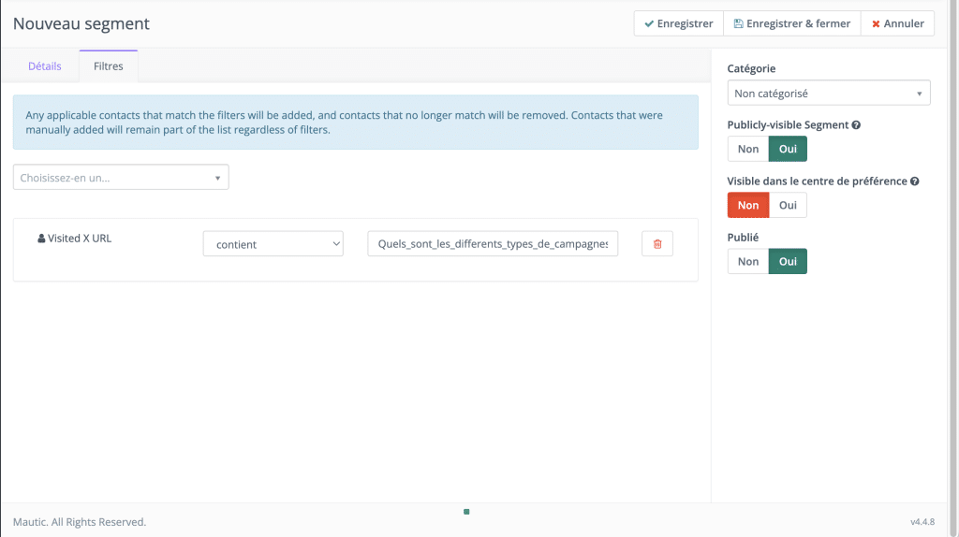Set Publié to Oui
This screenshot has height=537, width=959.
coord(788,261)
